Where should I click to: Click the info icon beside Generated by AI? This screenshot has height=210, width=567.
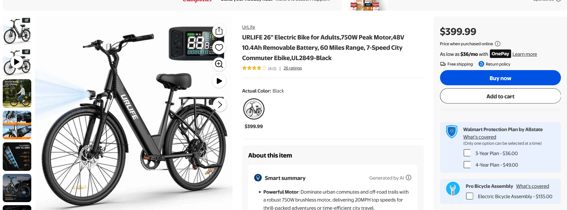point(408,178)
